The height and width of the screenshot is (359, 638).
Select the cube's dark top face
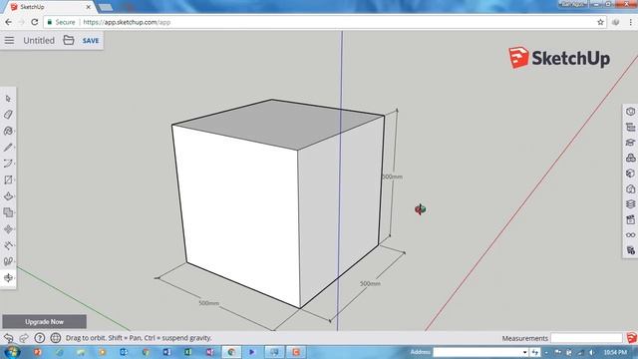tap(277, 124)
